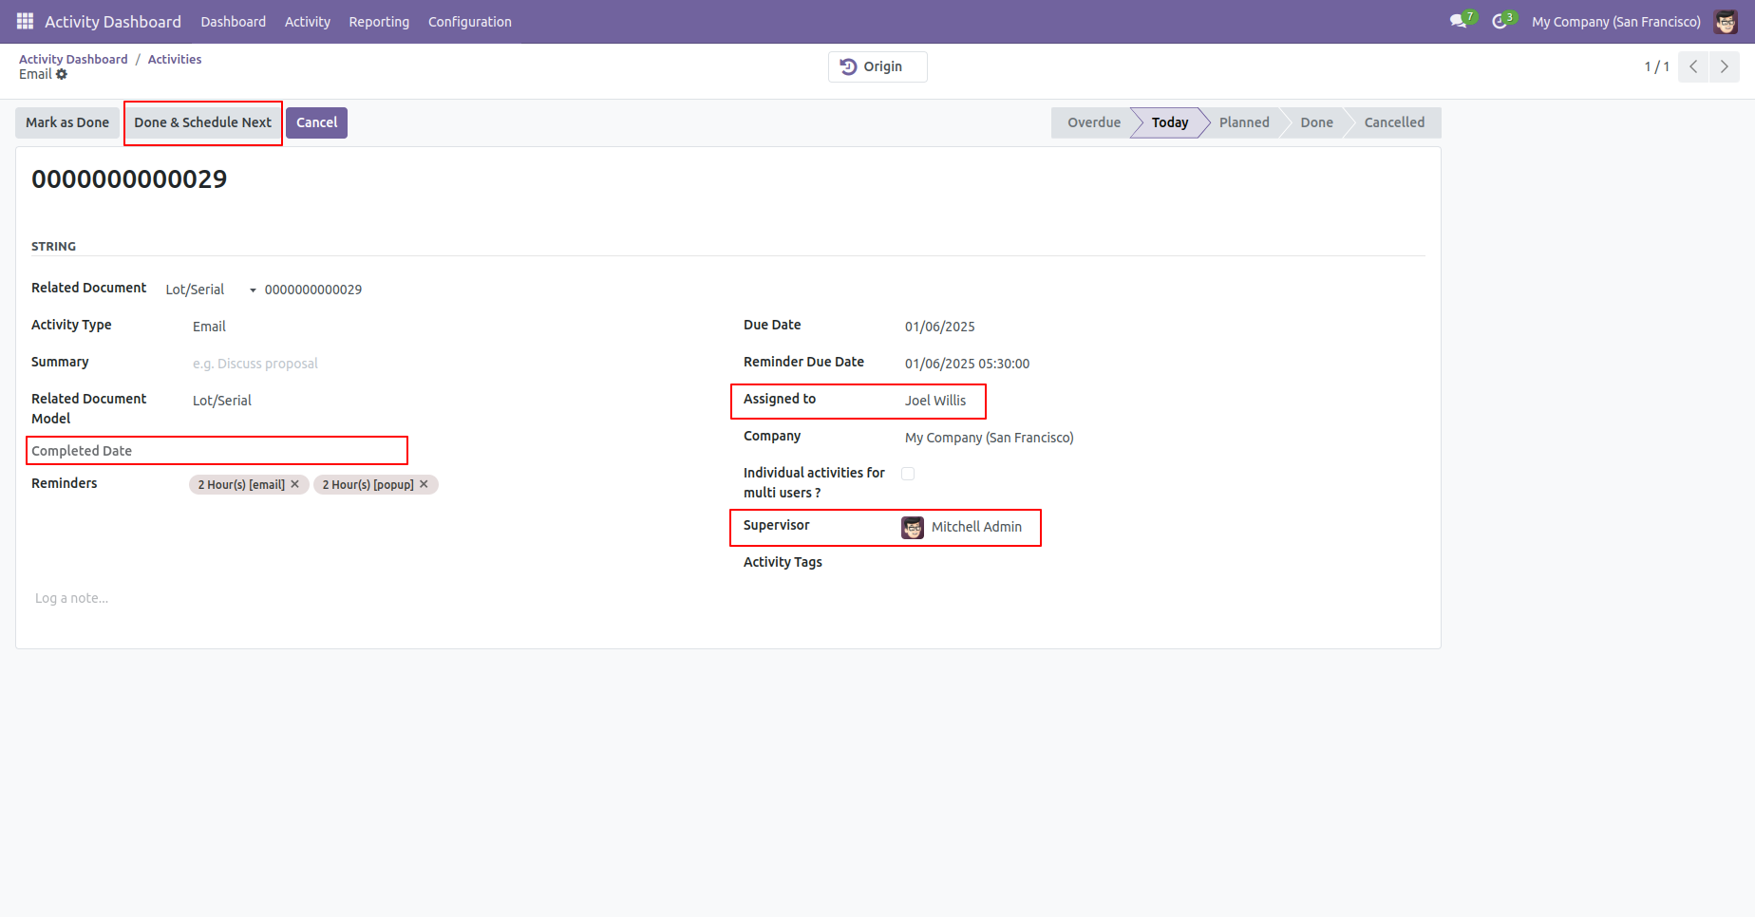Click the Reminder Due Date field
Viewport: 1755px width, 917px height.
click(1165, 364)
